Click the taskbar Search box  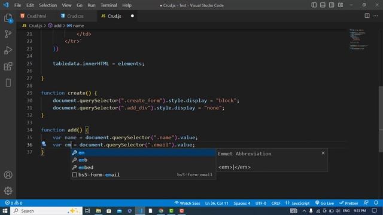point(46,211)
